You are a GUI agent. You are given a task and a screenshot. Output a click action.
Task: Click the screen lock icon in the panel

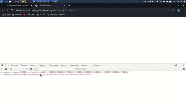[x=178, y=1]
